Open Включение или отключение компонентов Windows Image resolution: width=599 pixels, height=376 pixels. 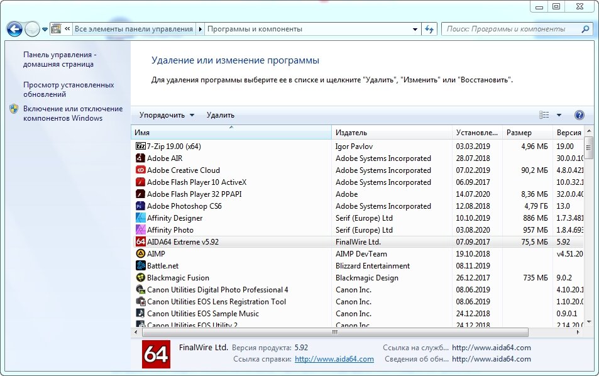point(73,113)
